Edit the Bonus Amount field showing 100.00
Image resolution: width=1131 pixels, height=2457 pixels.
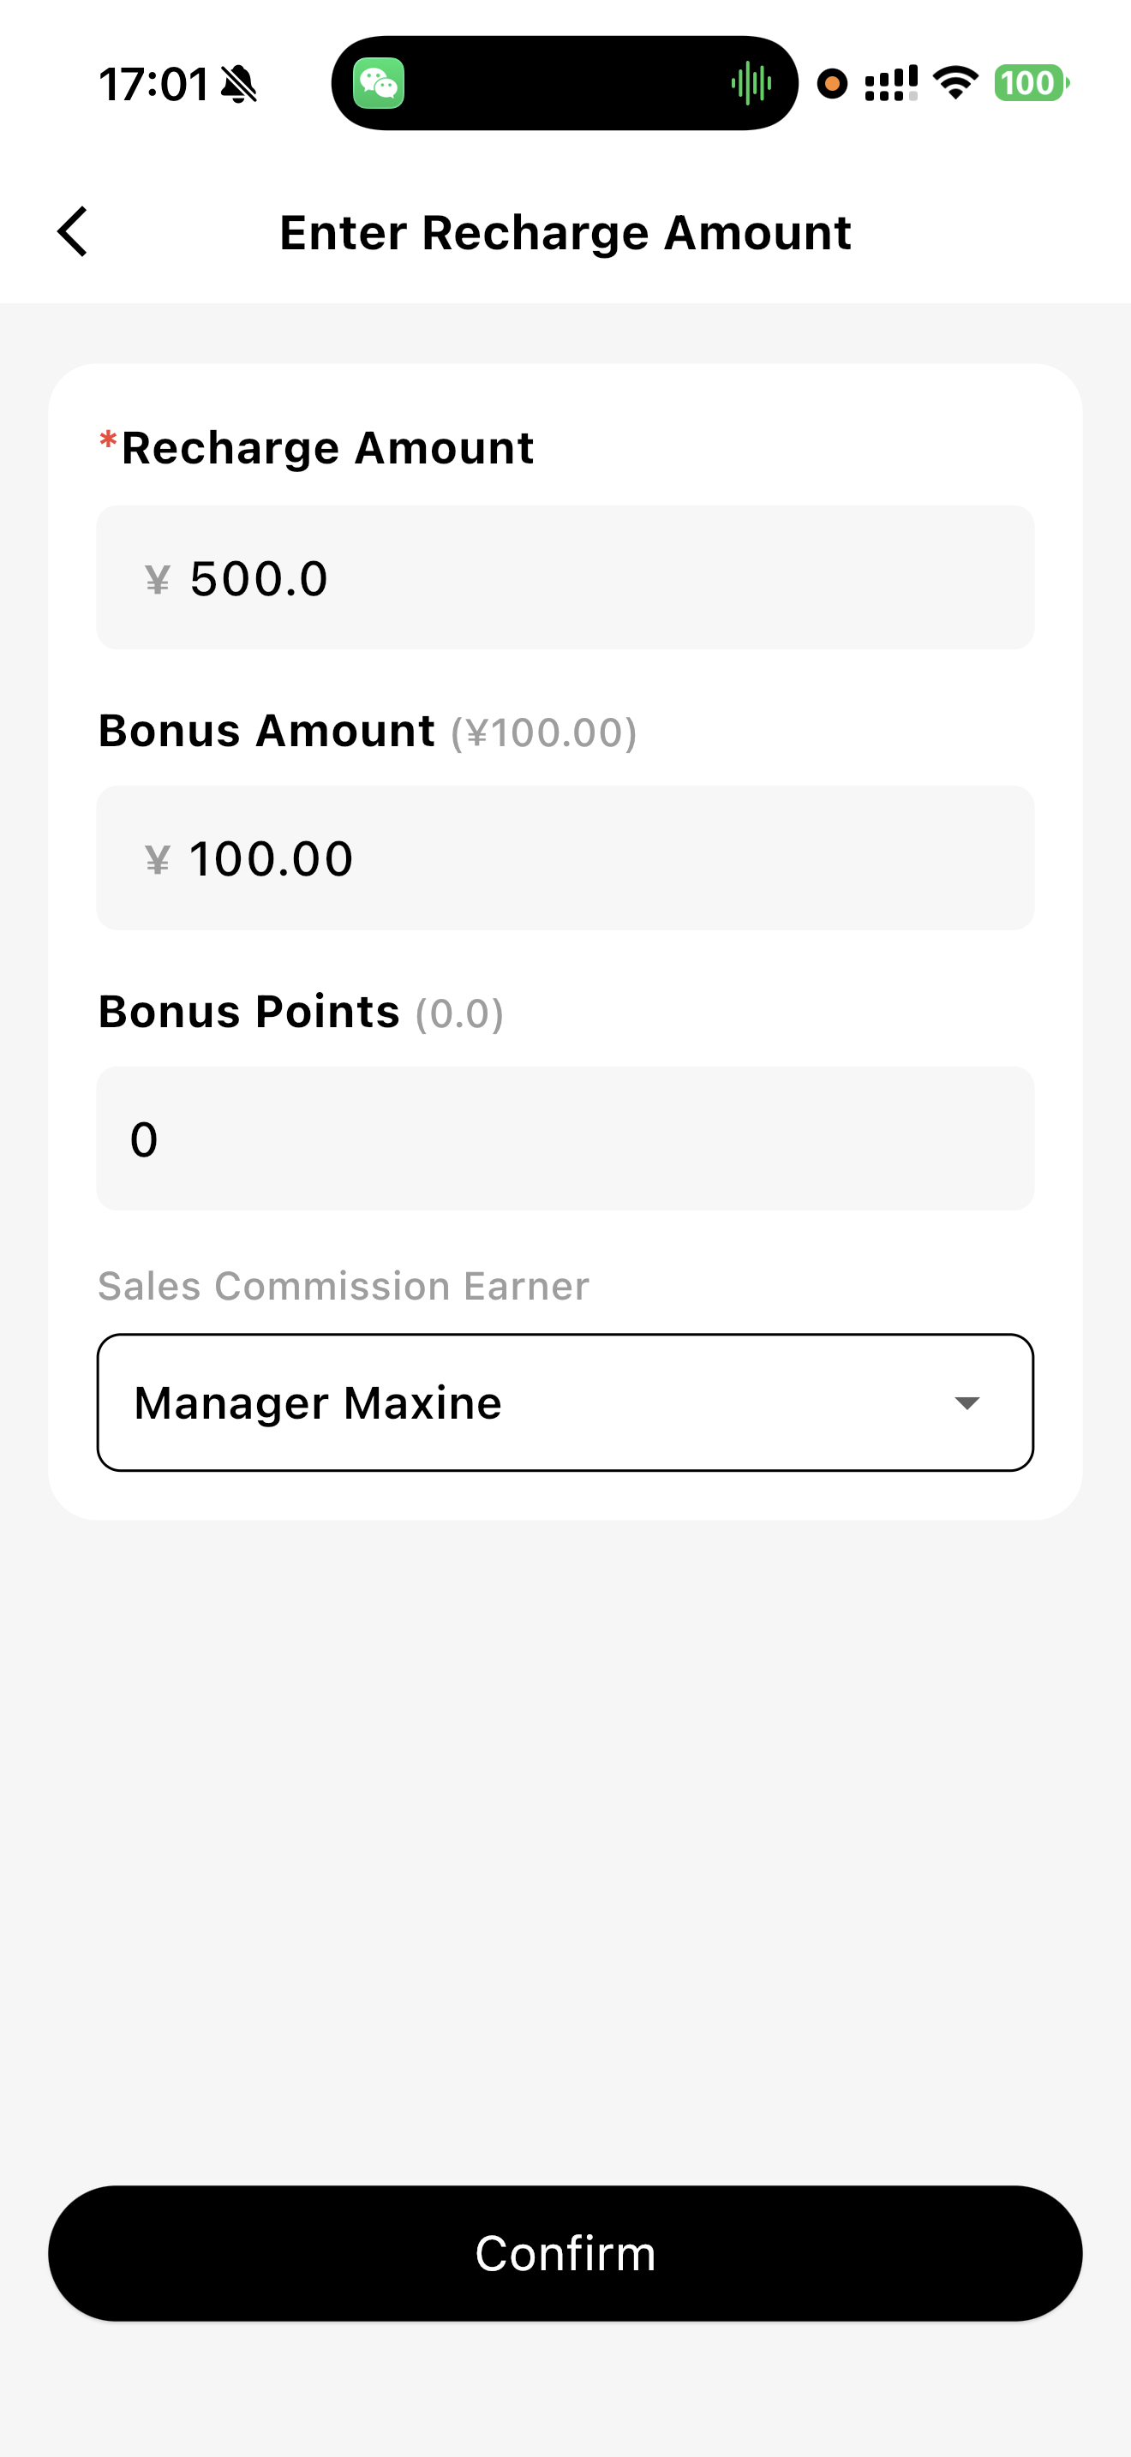click(x=565, y=858)
